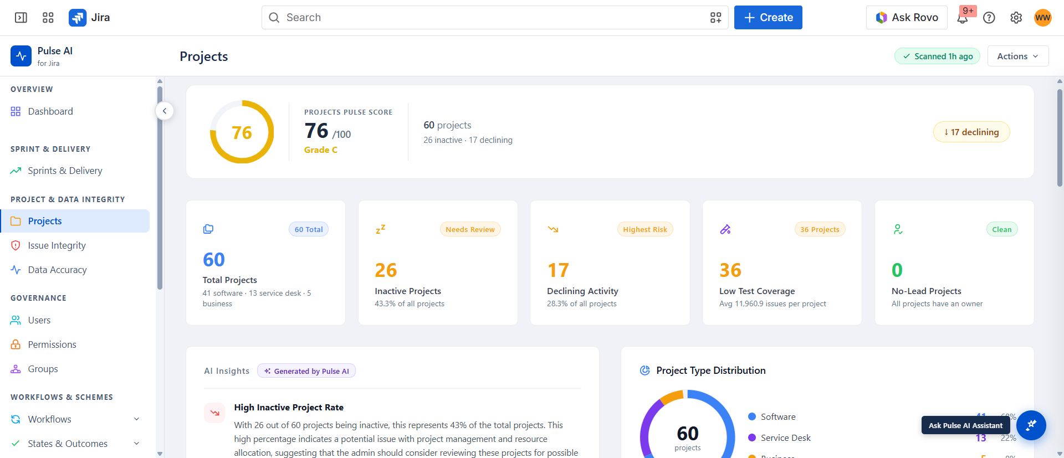Collapse sidebar with round arrow button

point(165,111)
